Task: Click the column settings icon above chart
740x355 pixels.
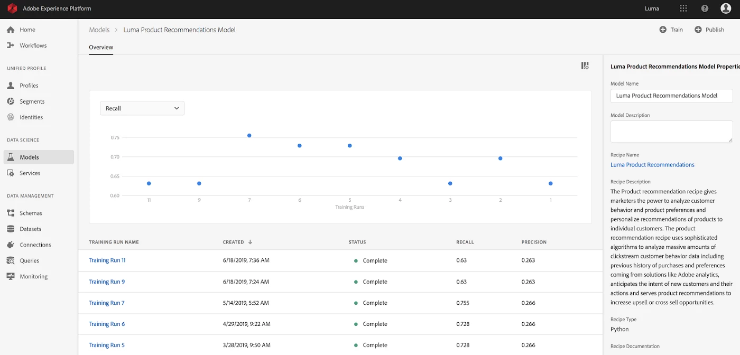Action: 585,66
